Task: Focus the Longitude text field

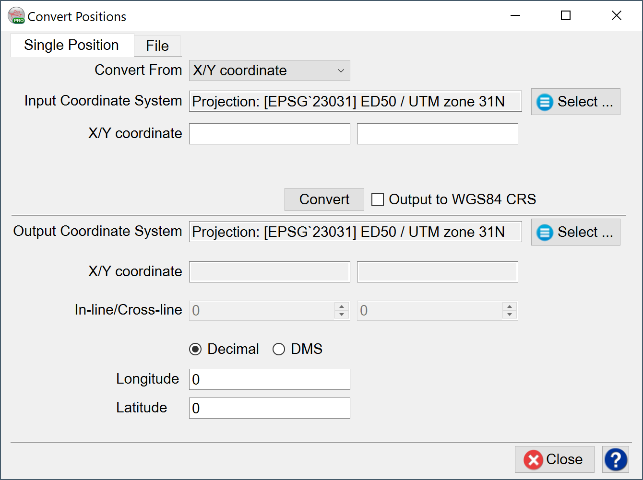Action: point(269,379)
